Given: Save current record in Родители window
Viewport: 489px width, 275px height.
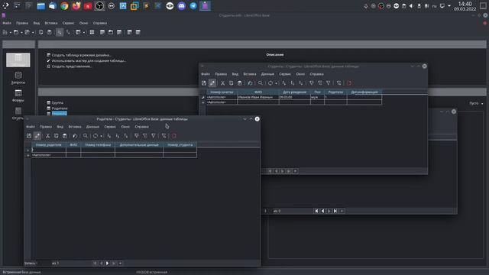Looking at the screenshot, I should [29, 136].
